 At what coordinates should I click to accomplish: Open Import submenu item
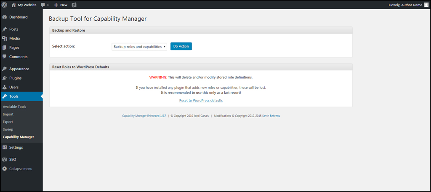[8, 114]
